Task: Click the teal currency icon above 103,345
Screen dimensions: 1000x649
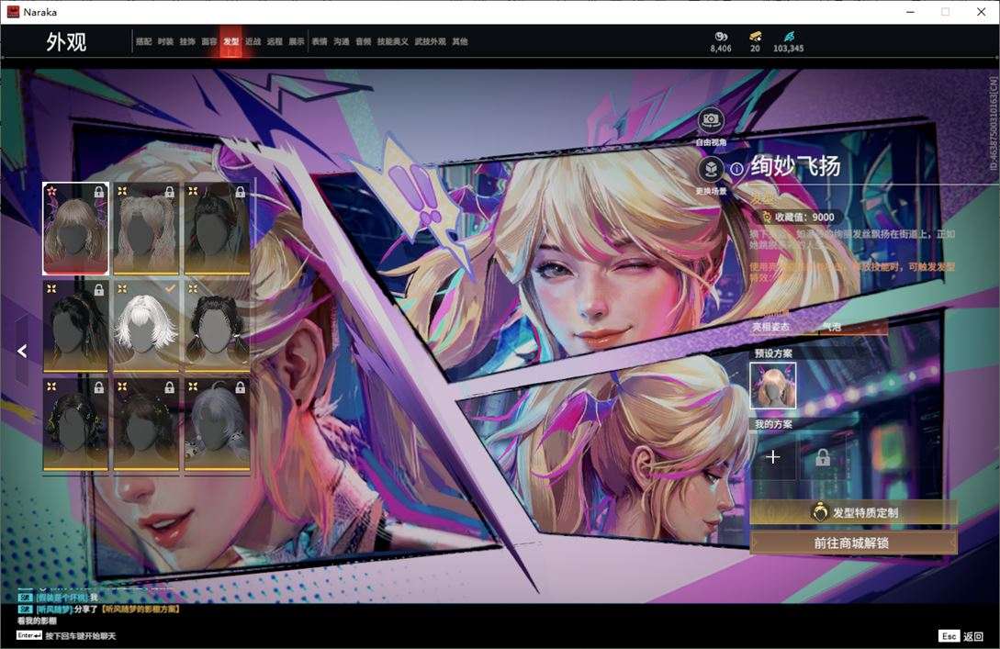Action: click(x=789, y=37)
